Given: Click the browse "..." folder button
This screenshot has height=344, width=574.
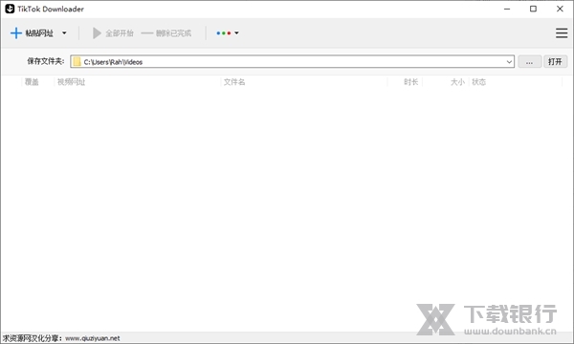Looking at the screenshot, I should coord(529,62).
